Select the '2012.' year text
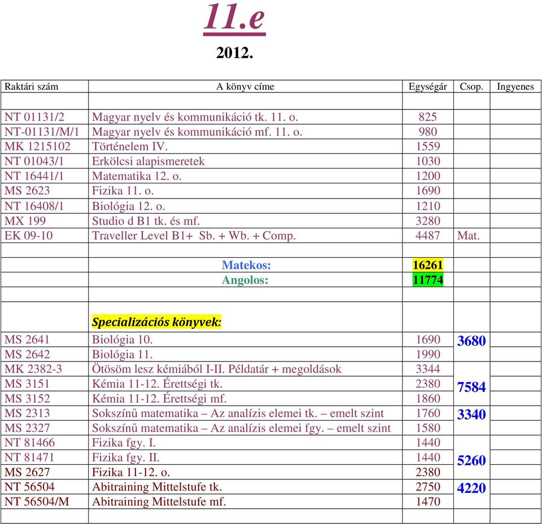 click(235, 53)
